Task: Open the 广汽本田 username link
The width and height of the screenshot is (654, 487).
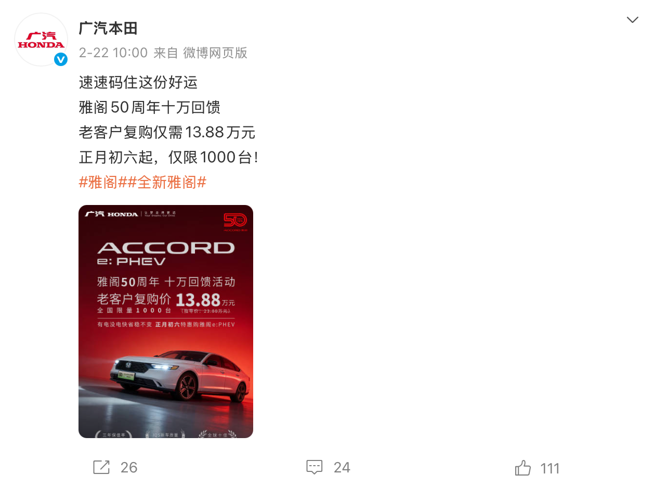Action: (x=108, y=28)
